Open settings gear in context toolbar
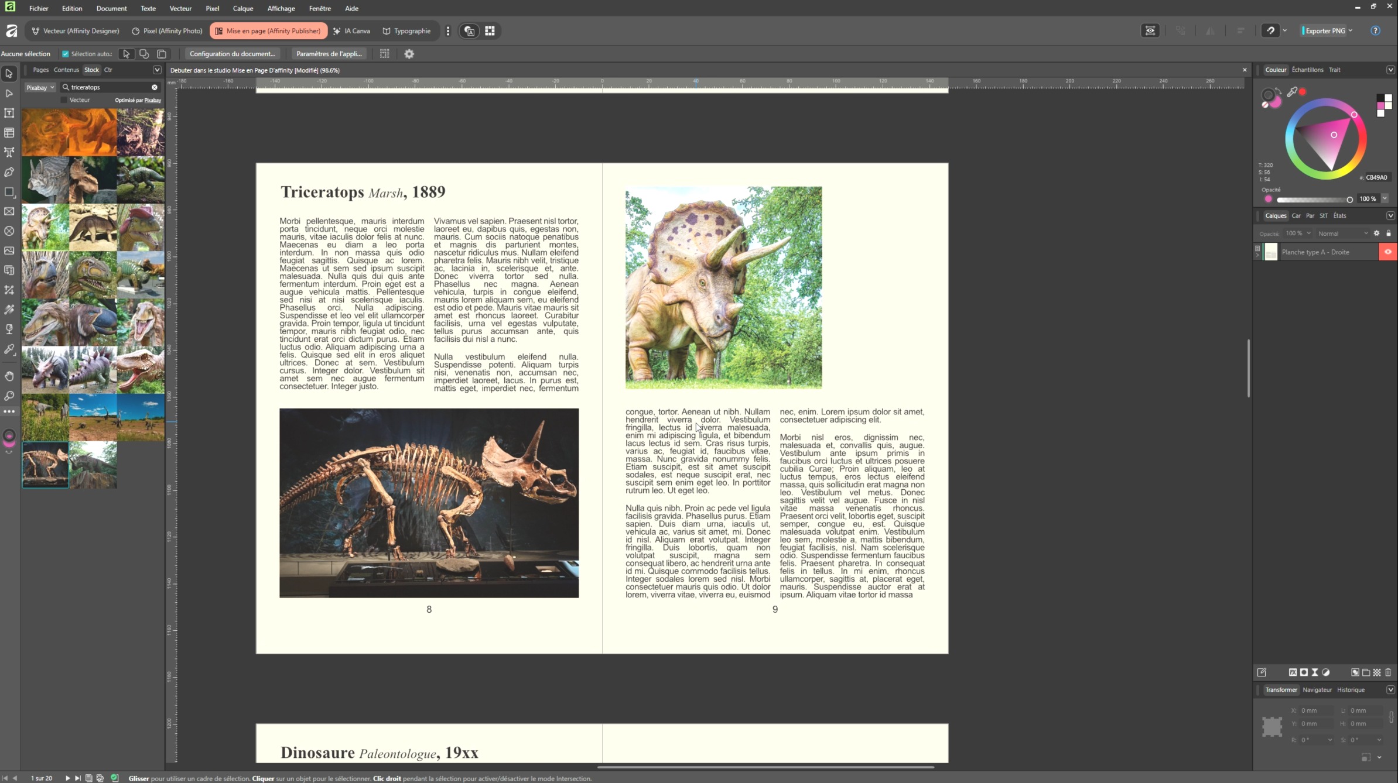 click(409, 54)
